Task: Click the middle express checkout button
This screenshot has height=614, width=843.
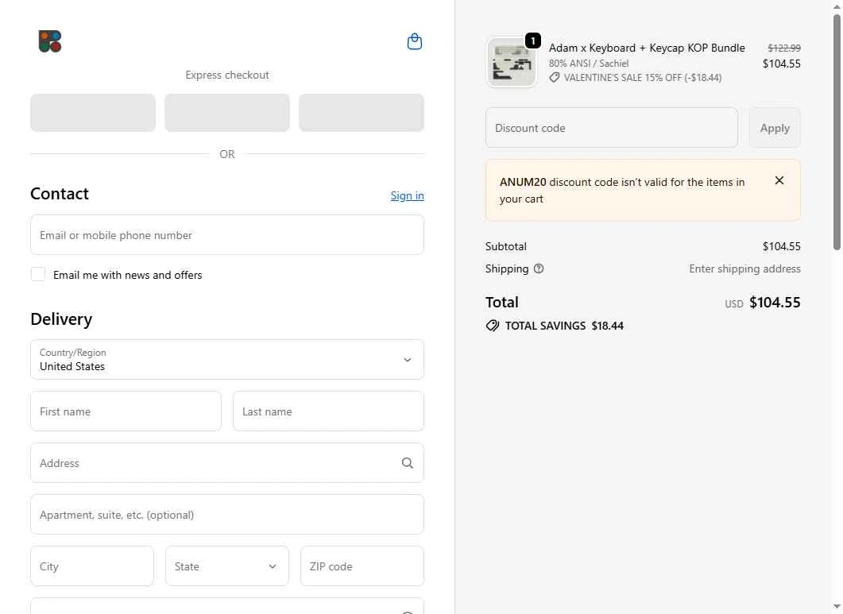Action: tap(227, 113)
